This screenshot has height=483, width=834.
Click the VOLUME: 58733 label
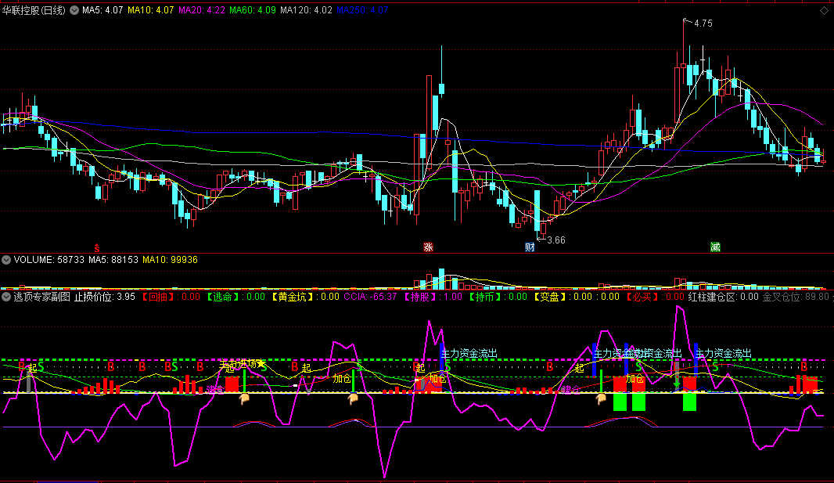click(49, 260)
